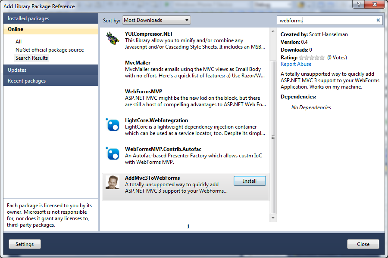Screen dimensions: 388x258
Task: Select Search Results in the sidebar
Action: point(31,58)
